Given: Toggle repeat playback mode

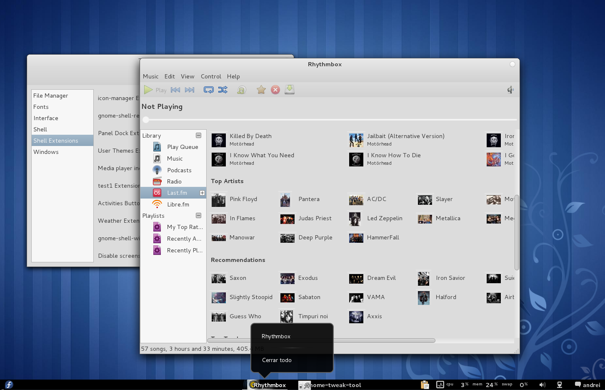Looking at the screenshot, I should pos(209,89).
